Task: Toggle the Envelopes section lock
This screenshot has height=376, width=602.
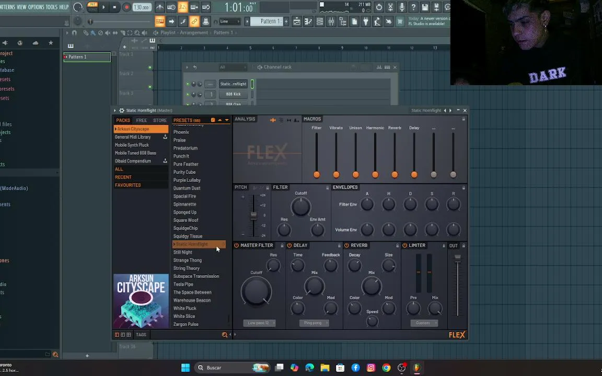Action: tap(464, 187)
